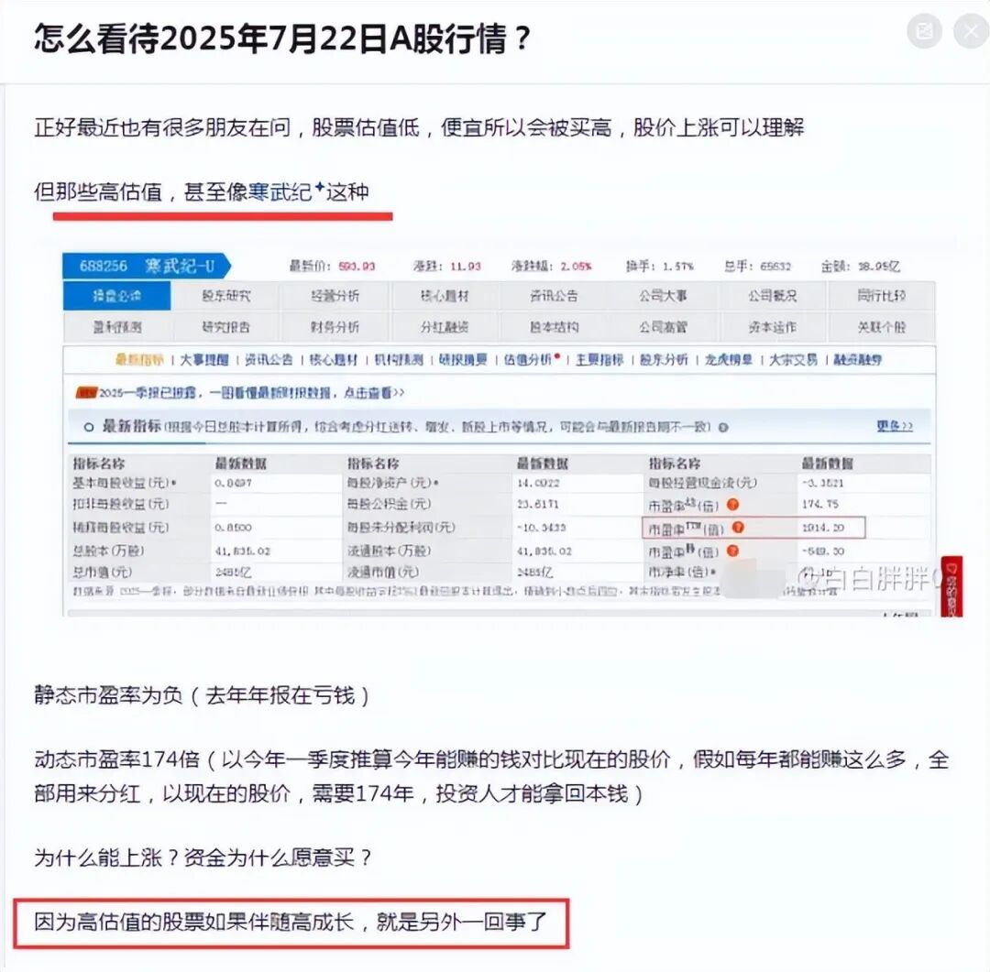Click the dynamic P/E value 174.75
990x972 pixels.
click(x=819, y=504)
